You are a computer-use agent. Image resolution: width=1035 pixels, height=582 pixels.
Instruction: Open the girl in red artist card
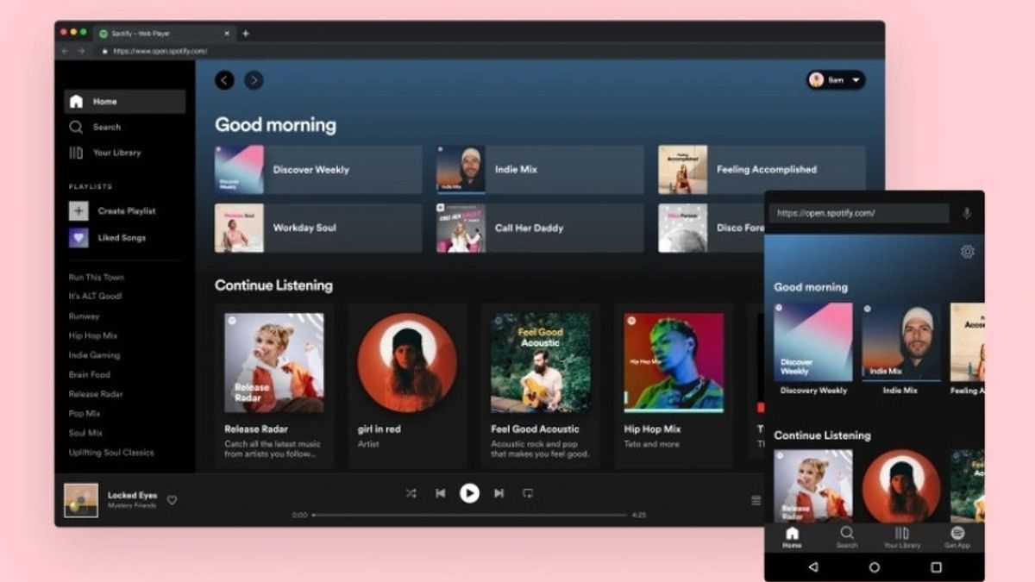point(407,385)
